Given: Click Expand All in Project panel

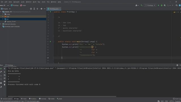Looking at the screenshot, I should 34,9.
